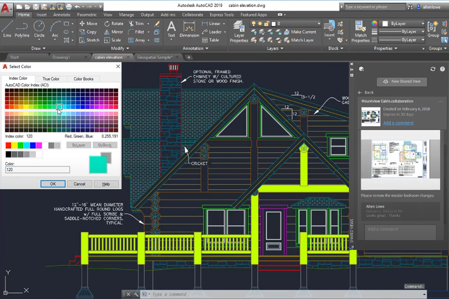Viewport: 449px width, 299px height.
Task: Open the Linear dimension dropdown arrow
Action: [x=224, y=23]
